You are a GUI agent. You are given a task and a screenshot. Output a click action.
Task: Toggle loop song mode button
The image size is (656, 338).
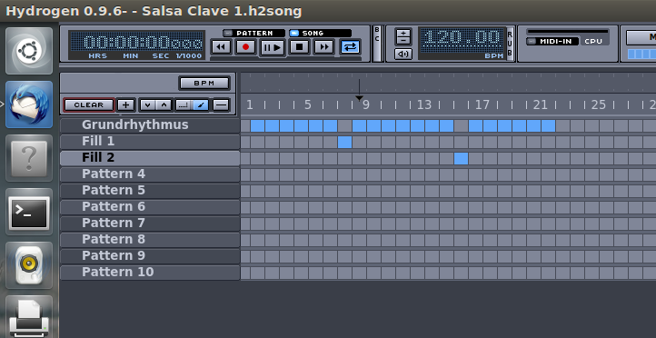click(350, 47)
